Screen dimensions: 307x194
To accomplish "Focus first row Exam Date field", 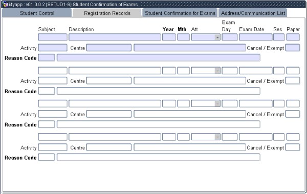I will (x=256, y=37).
